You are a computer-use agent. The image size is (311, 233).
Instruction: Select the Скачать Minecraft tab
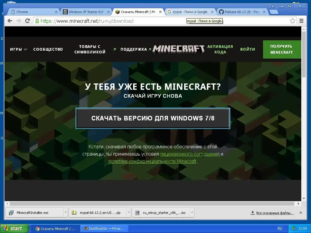pyautogui.click(x=138, y=12)
